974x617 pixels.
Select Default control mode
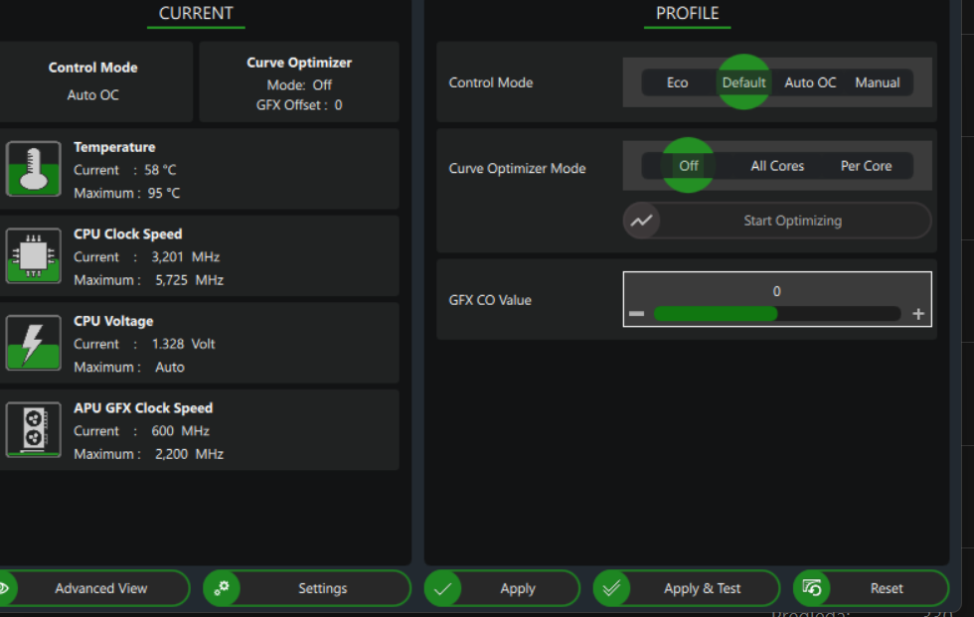pyautogui.click(x=743, y=82)
